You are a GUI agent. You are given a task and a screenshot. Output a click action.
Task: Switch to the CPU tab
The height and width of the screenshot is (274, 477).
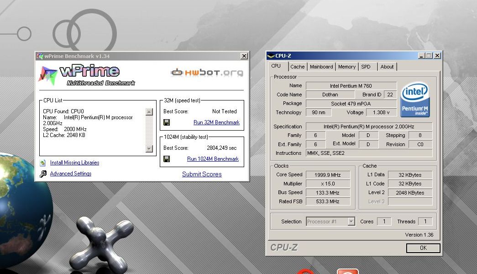[x=276, y=66]
